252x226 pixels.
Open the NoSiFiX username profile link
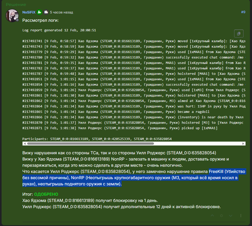coord(29,12)
